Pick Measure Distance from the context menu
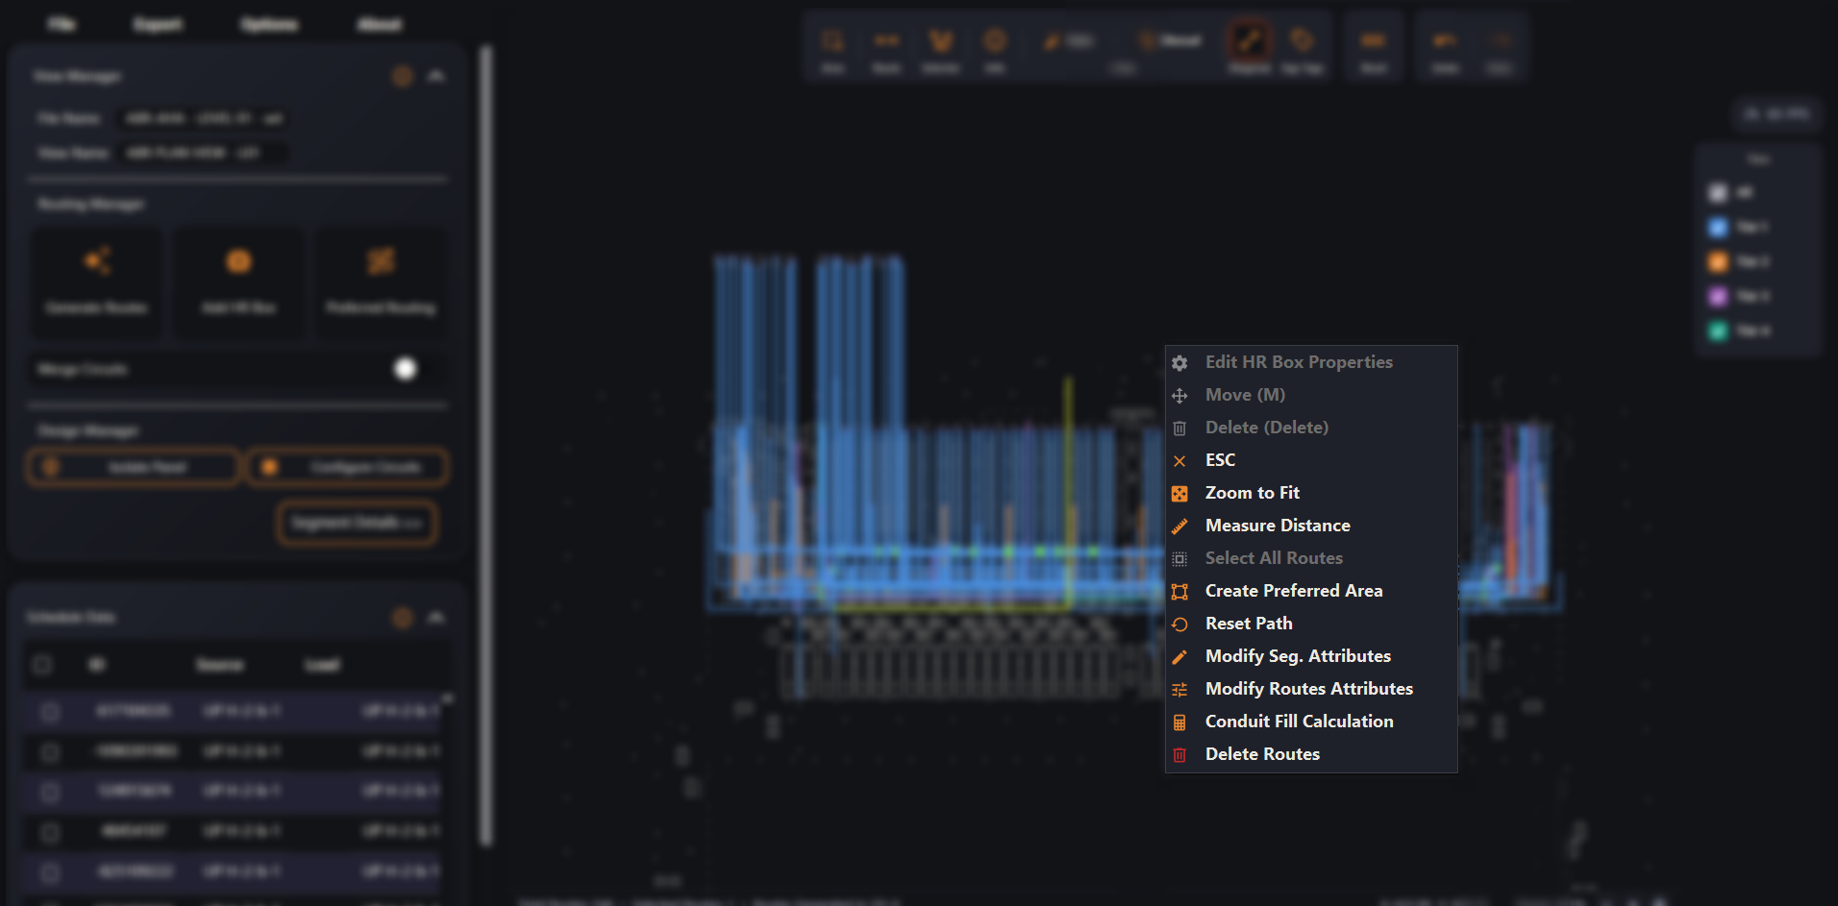 click(1311, 526)
